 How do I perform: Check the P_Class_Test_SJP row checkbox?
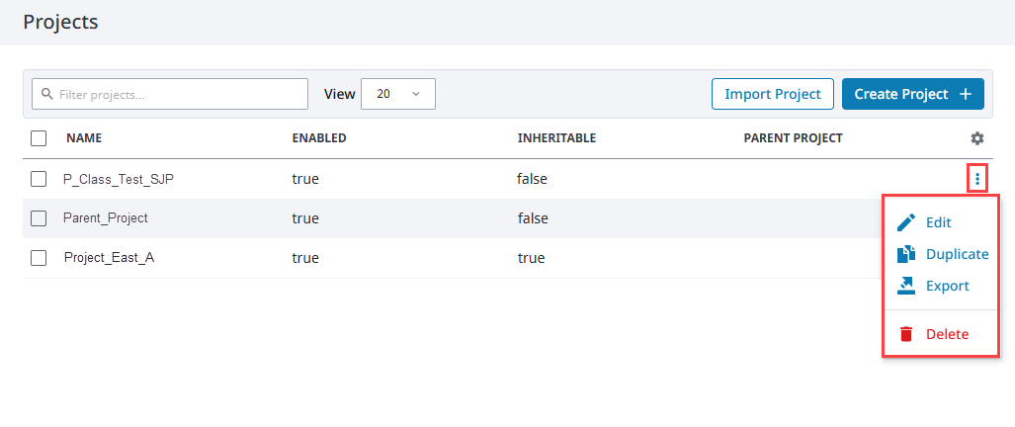click(x=39, y=179)
